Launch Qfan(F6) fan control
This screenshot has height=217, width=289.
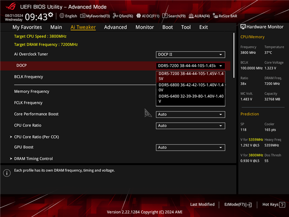(x=123, y=16)
